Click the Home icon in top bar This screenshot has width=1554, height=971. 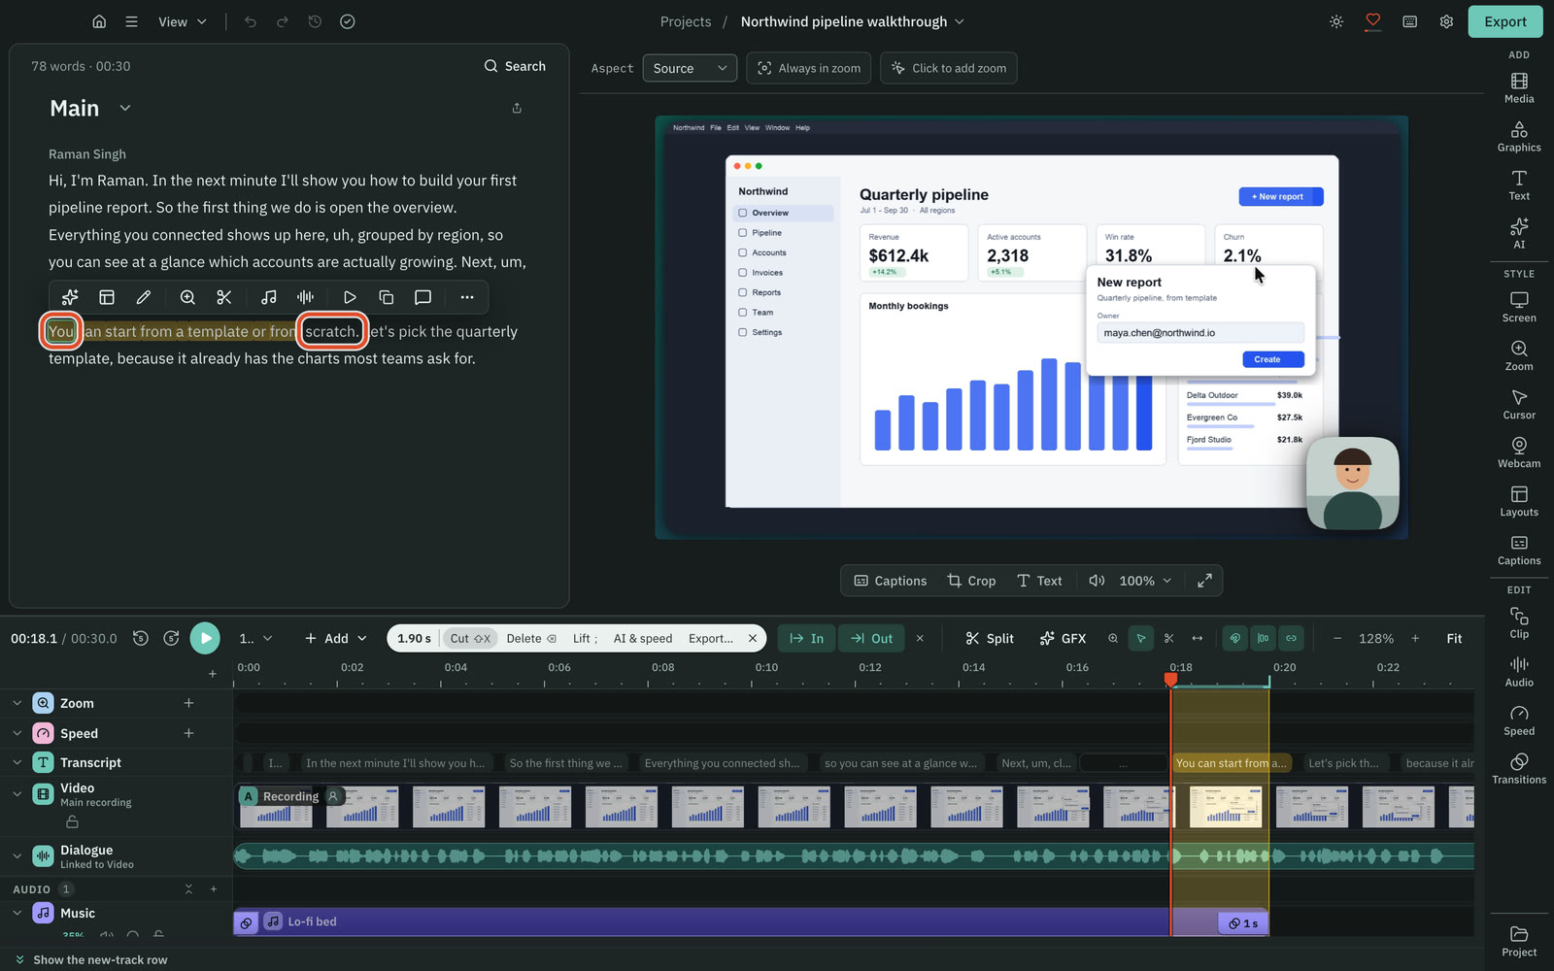99,21
